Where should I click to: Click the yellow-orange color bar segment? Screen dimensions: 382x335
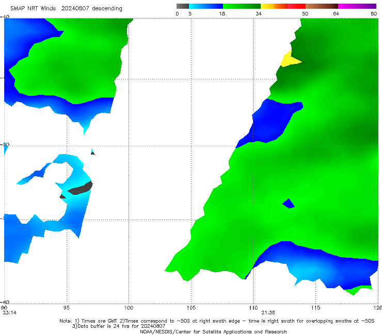274,6
